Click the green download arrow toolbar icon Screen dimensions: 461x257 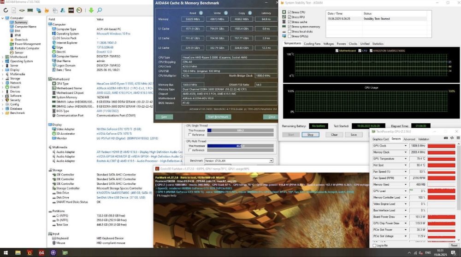(91, 10)
